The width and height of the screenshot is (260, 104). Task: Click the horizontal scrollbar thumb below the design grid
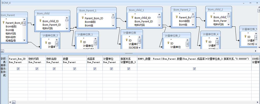(14, 102)
